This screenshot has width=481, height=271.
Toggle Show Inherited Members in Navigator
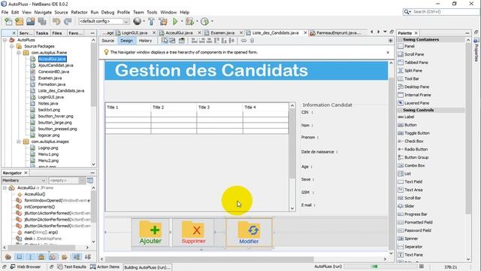click(8, 257)
